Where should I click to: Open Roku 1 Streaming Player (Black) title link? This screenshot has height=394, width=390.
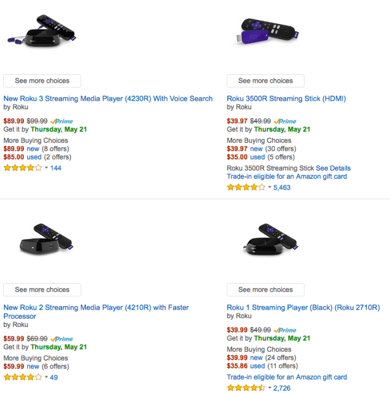303,308
